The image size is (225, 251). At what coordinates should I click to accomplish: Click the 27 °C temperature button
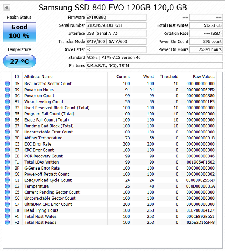(19, 61)
